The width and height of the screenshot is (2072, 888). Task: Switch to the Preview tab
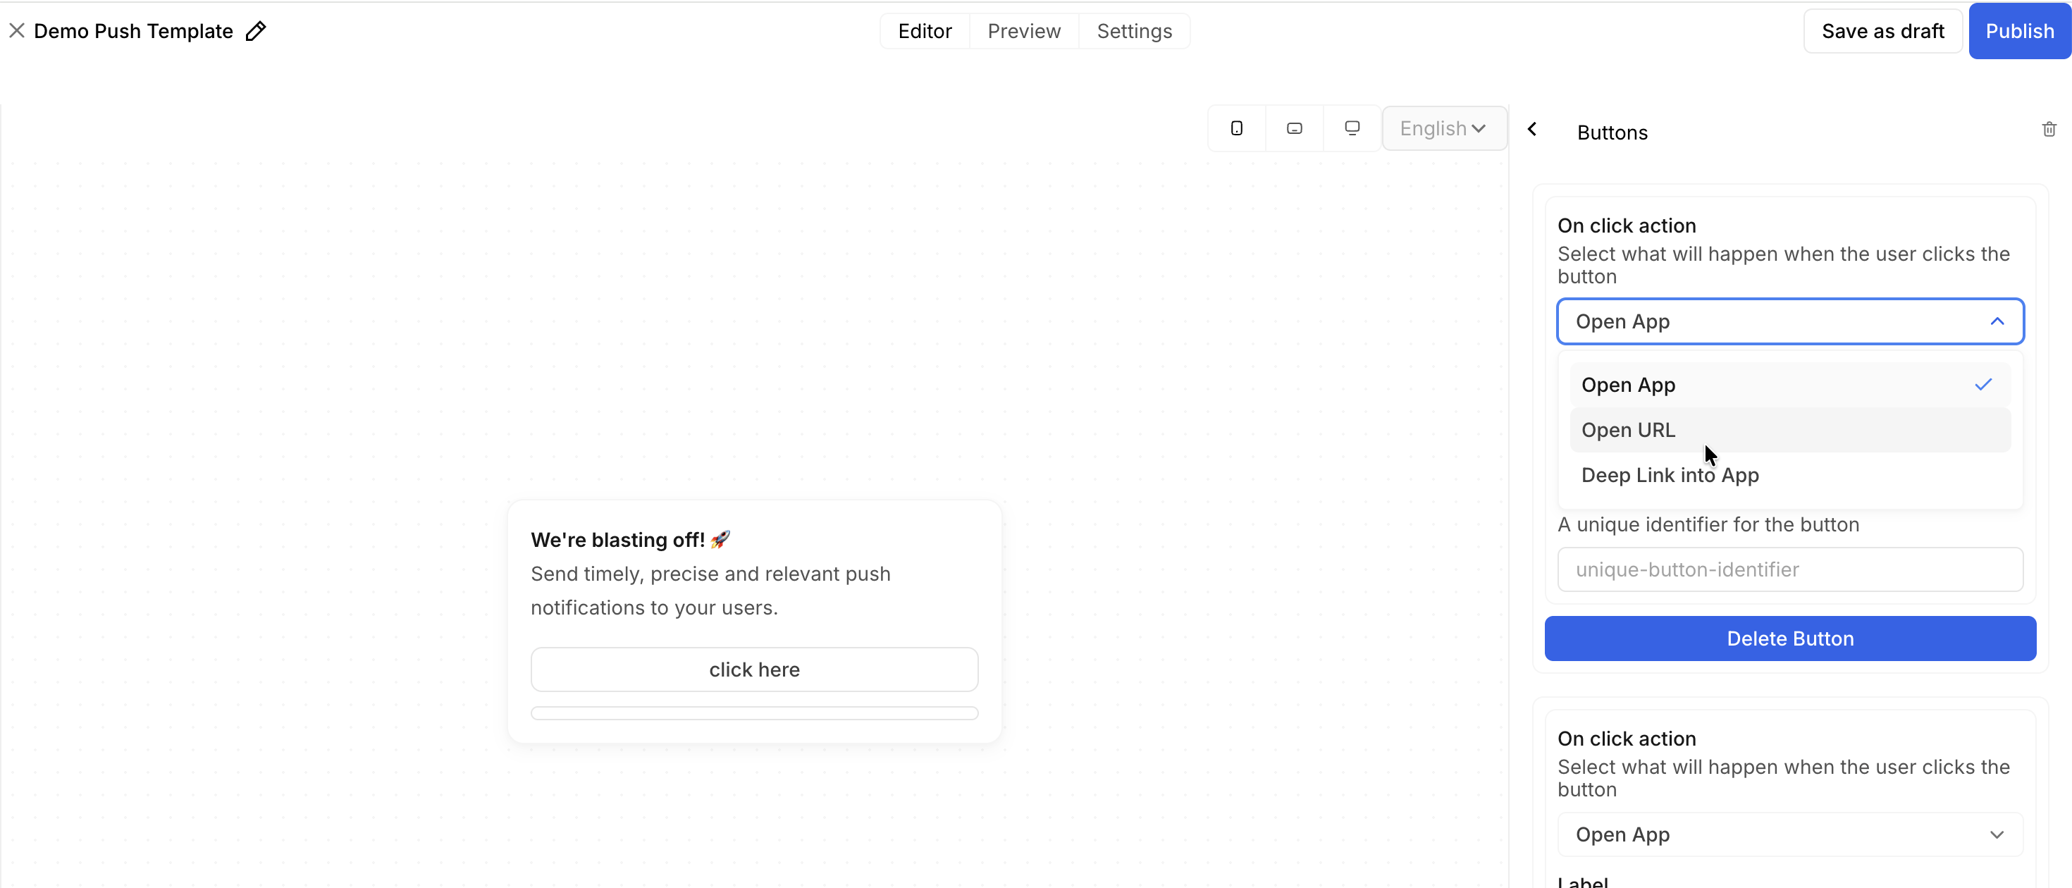(x=1023, y=32)
